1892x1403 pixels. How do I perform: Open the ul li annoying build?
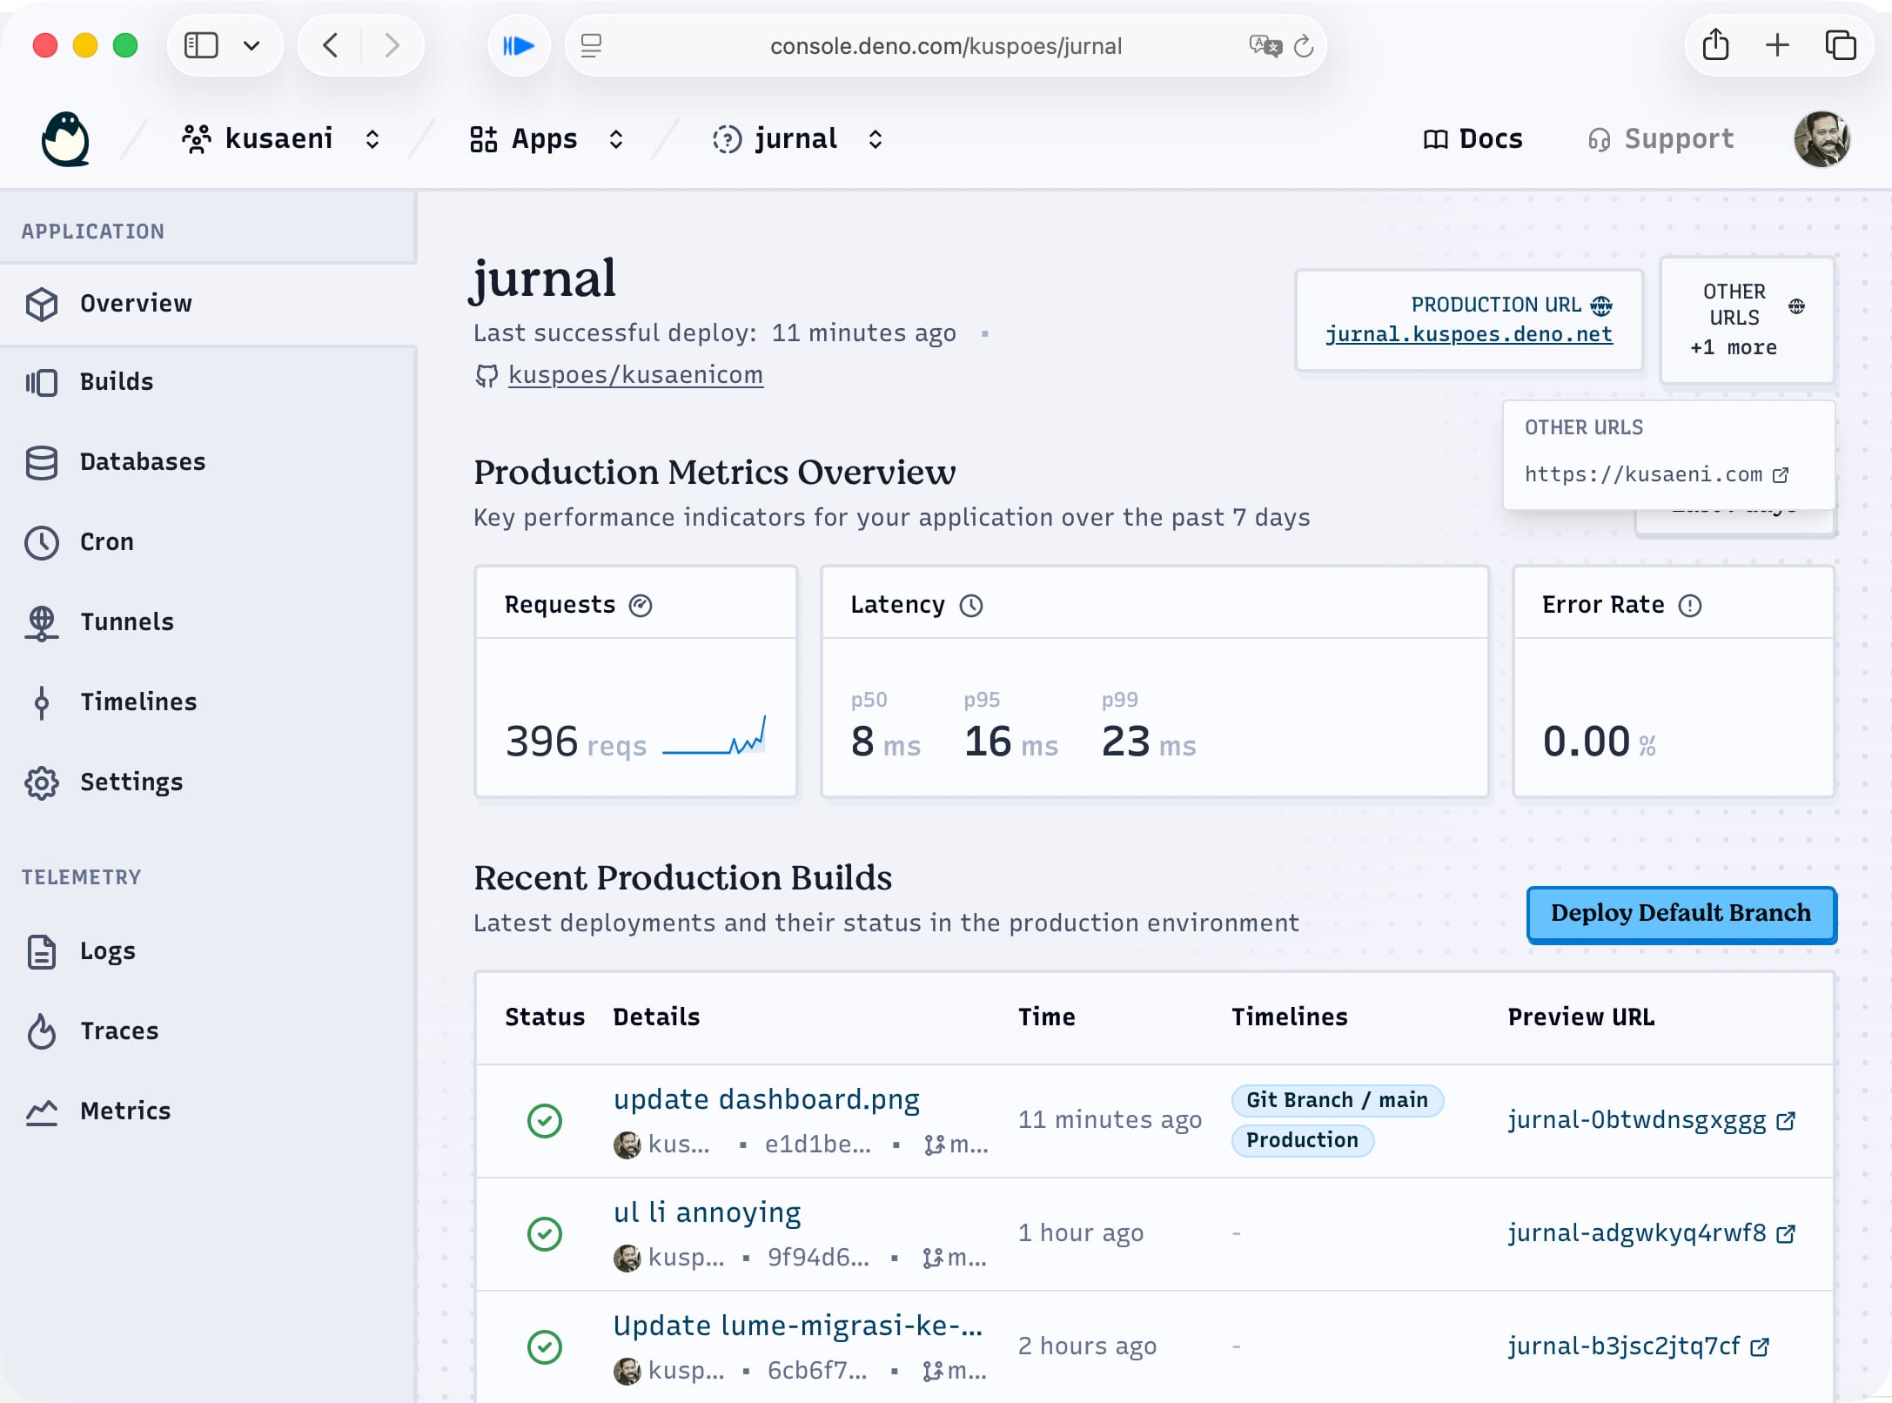(707, 1212)
